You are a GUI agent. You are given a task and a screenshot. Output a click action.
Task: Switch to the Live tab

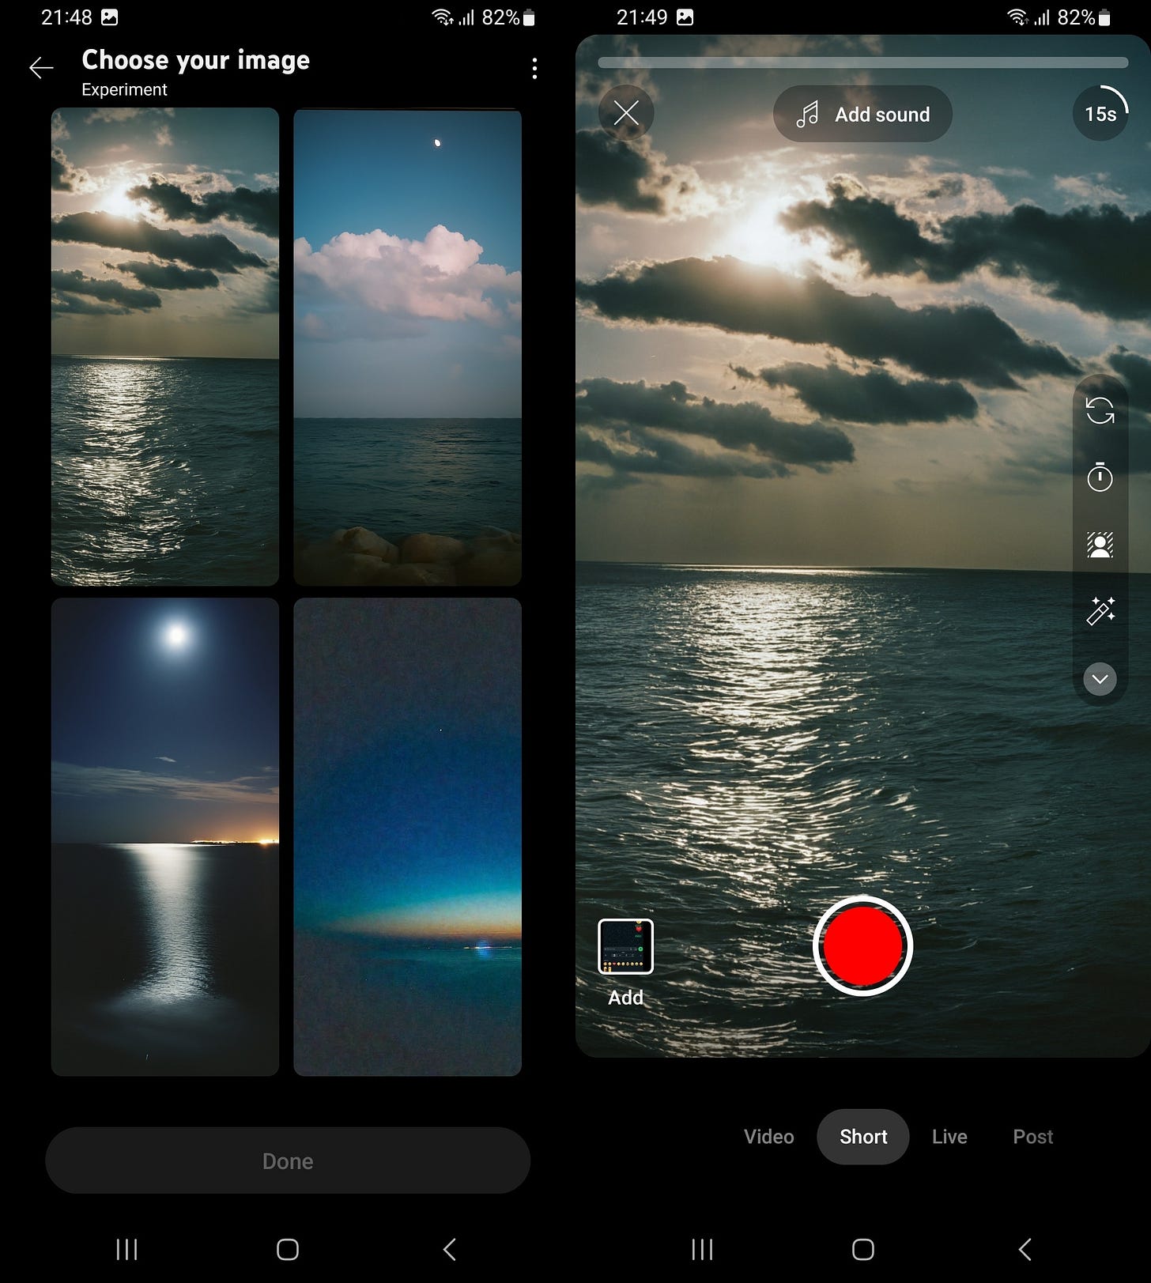(949, 1137)
